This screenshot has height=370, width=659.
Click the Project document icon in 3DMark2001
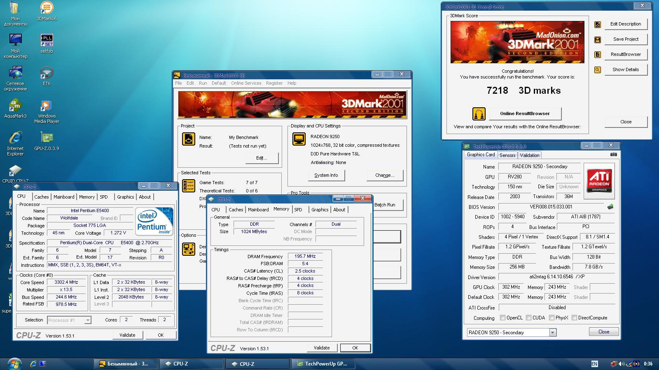click(189, 139)
